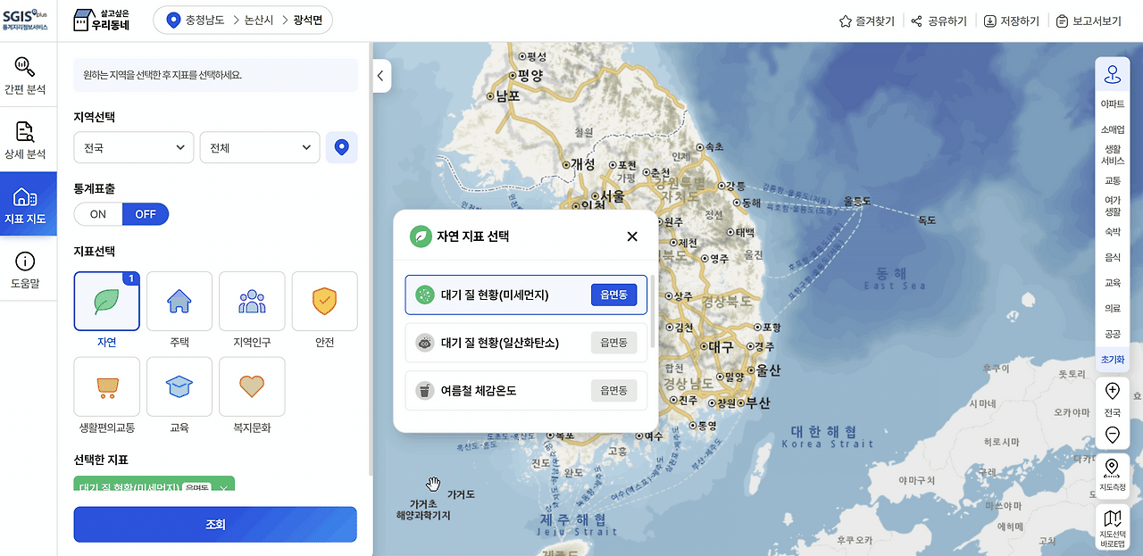Open the 전국 region dropdown
The image size is (1143, 556).
tap(133, 147)
